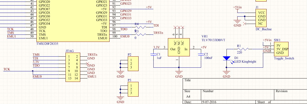Image resolution: width=307 pixels, height=104 pixels.
Task: Click the TMS320F28335 part label
Action: pyautogui.click(x=47, y=44)
